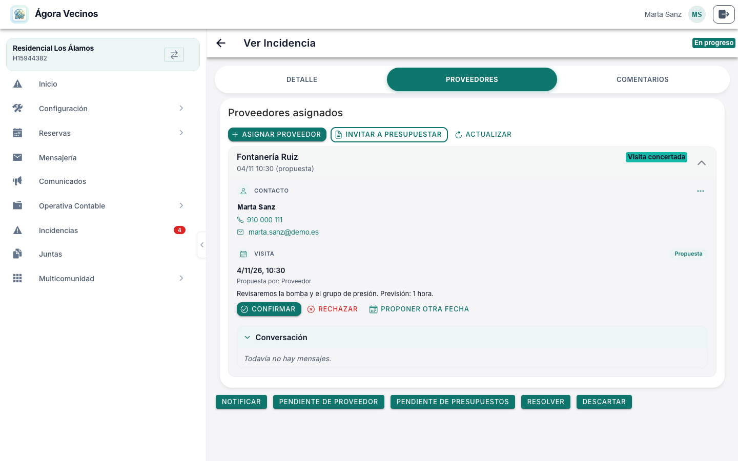Open Juntas from the sidebar
The width and height of the screenshot is (738, 461).
(x=102, y=254)
